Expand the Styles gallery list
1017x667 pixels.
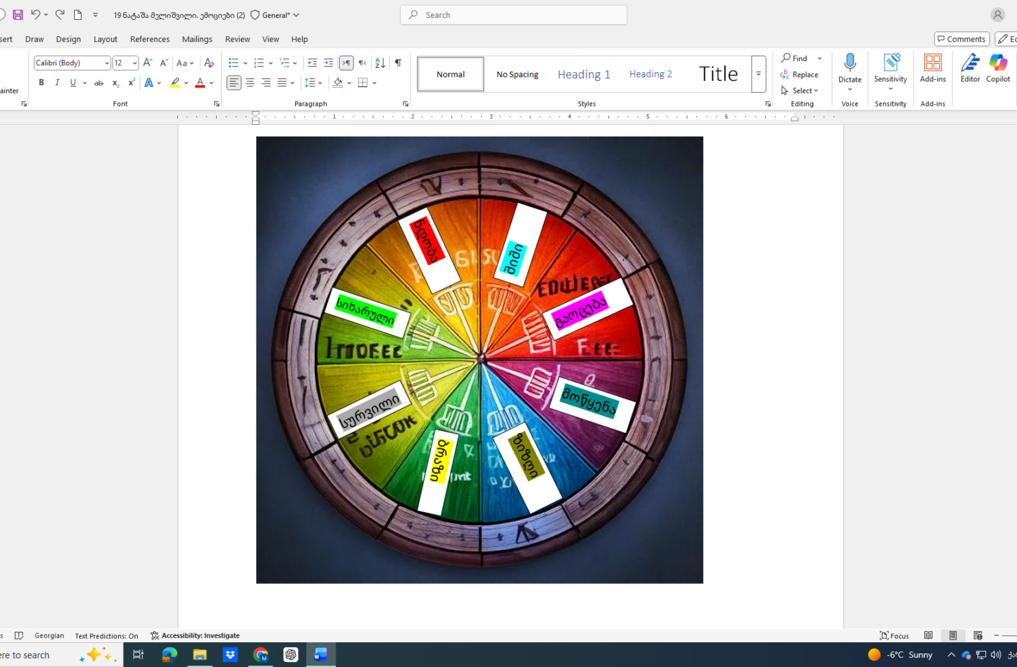758,74
